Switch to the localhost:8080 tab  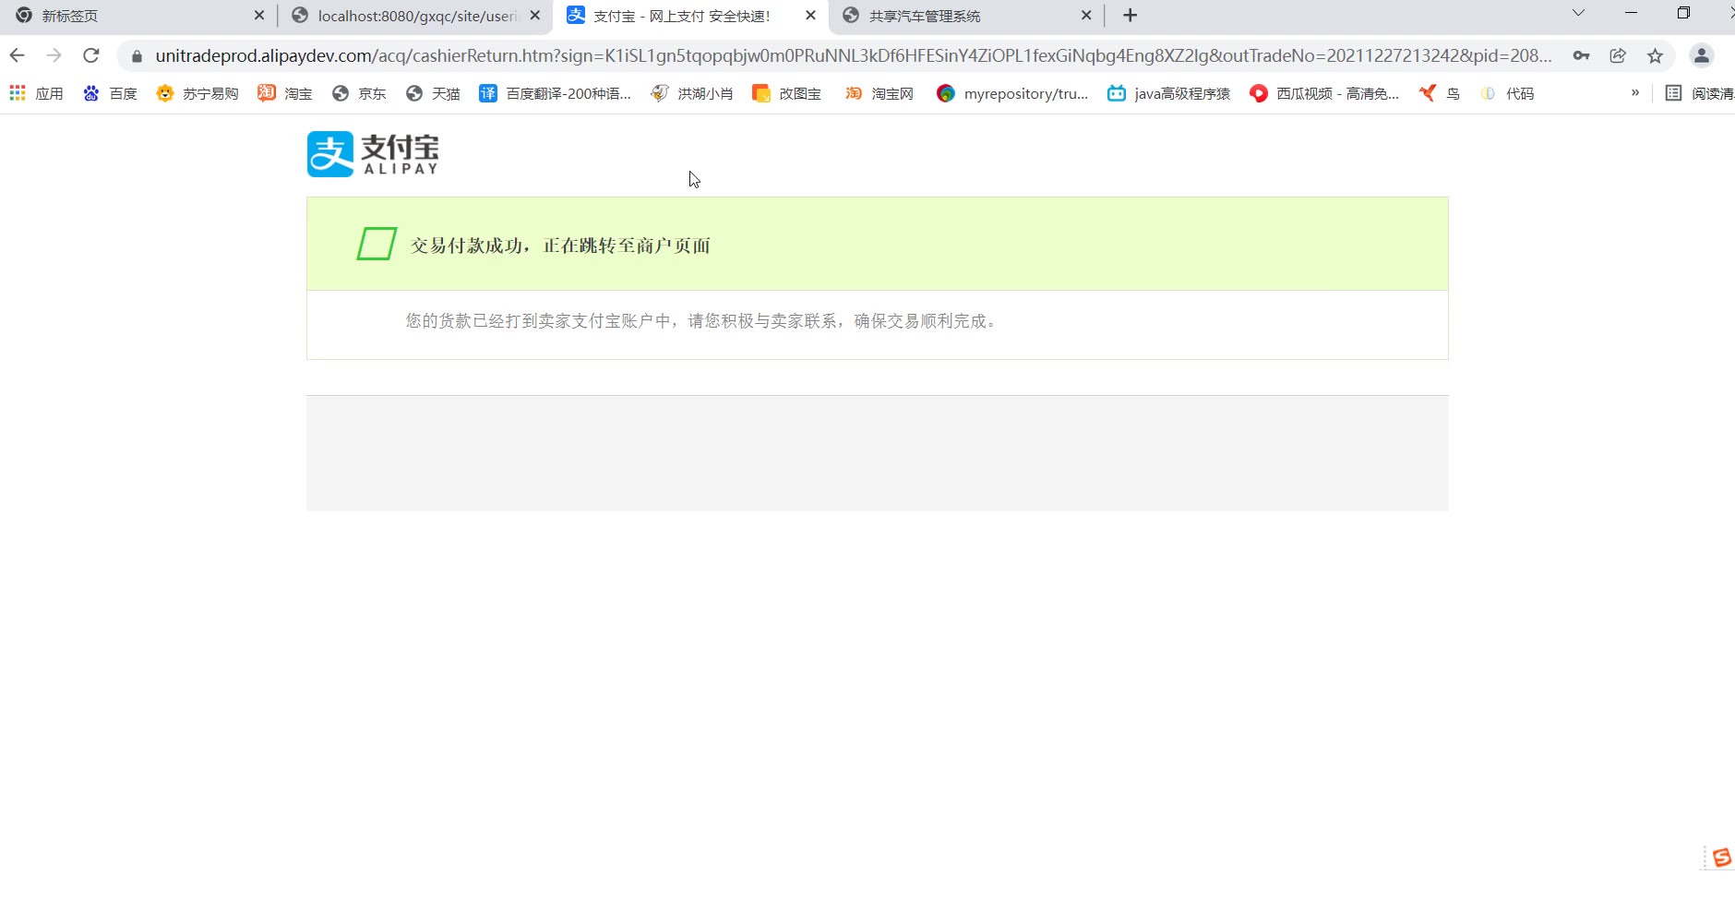[415, 16]
